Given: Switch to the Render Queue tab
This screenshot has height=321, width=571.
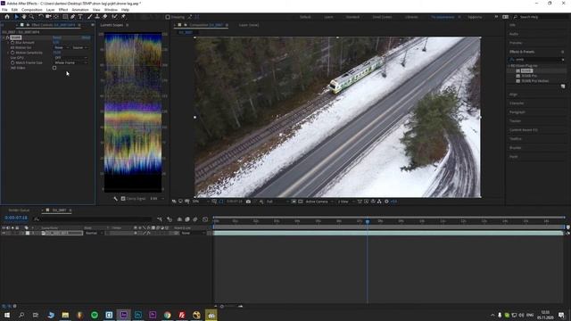Looking at the screenshot, I should point(19,210).
